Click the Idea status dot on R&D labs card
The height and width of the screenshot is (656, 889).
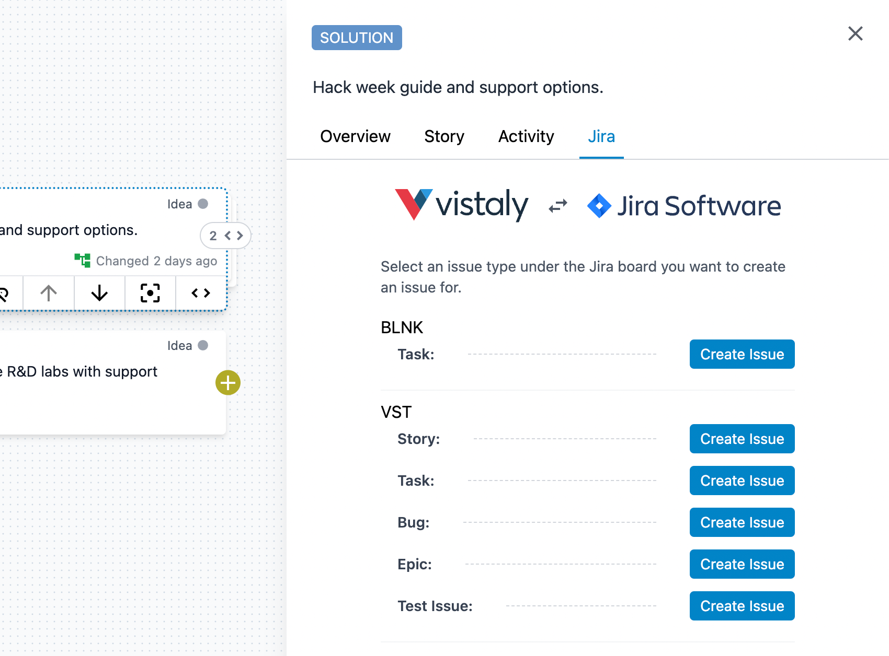(x=203, y=345)
